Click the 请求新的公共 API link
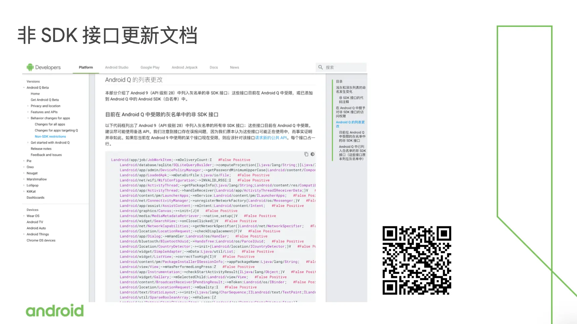Image resolution: width=577 pixels, height=324 pixels. [271, 138]
